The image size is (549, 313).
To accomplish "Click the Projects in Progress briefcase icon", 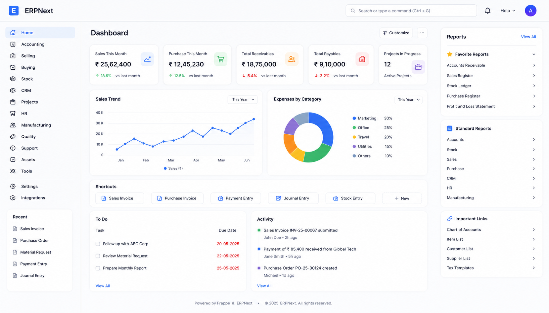I will click(x=418, y=67).
